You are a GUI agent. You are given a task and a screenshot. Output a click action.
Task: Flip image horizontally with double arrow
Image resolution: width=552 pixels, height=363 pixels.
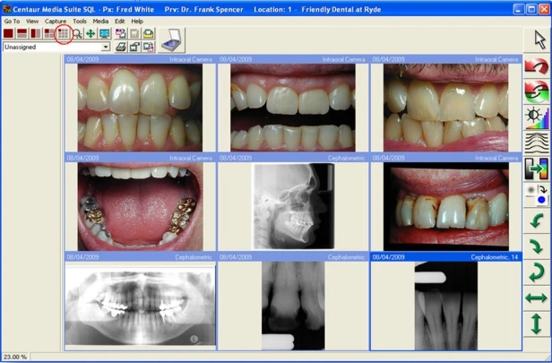pos(537,297)
